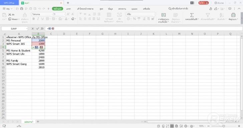Click the zoom slider handle
Image resolution: width=243 pixels, height=128 pixels.
pyautogui.click(x=224, y=126)
